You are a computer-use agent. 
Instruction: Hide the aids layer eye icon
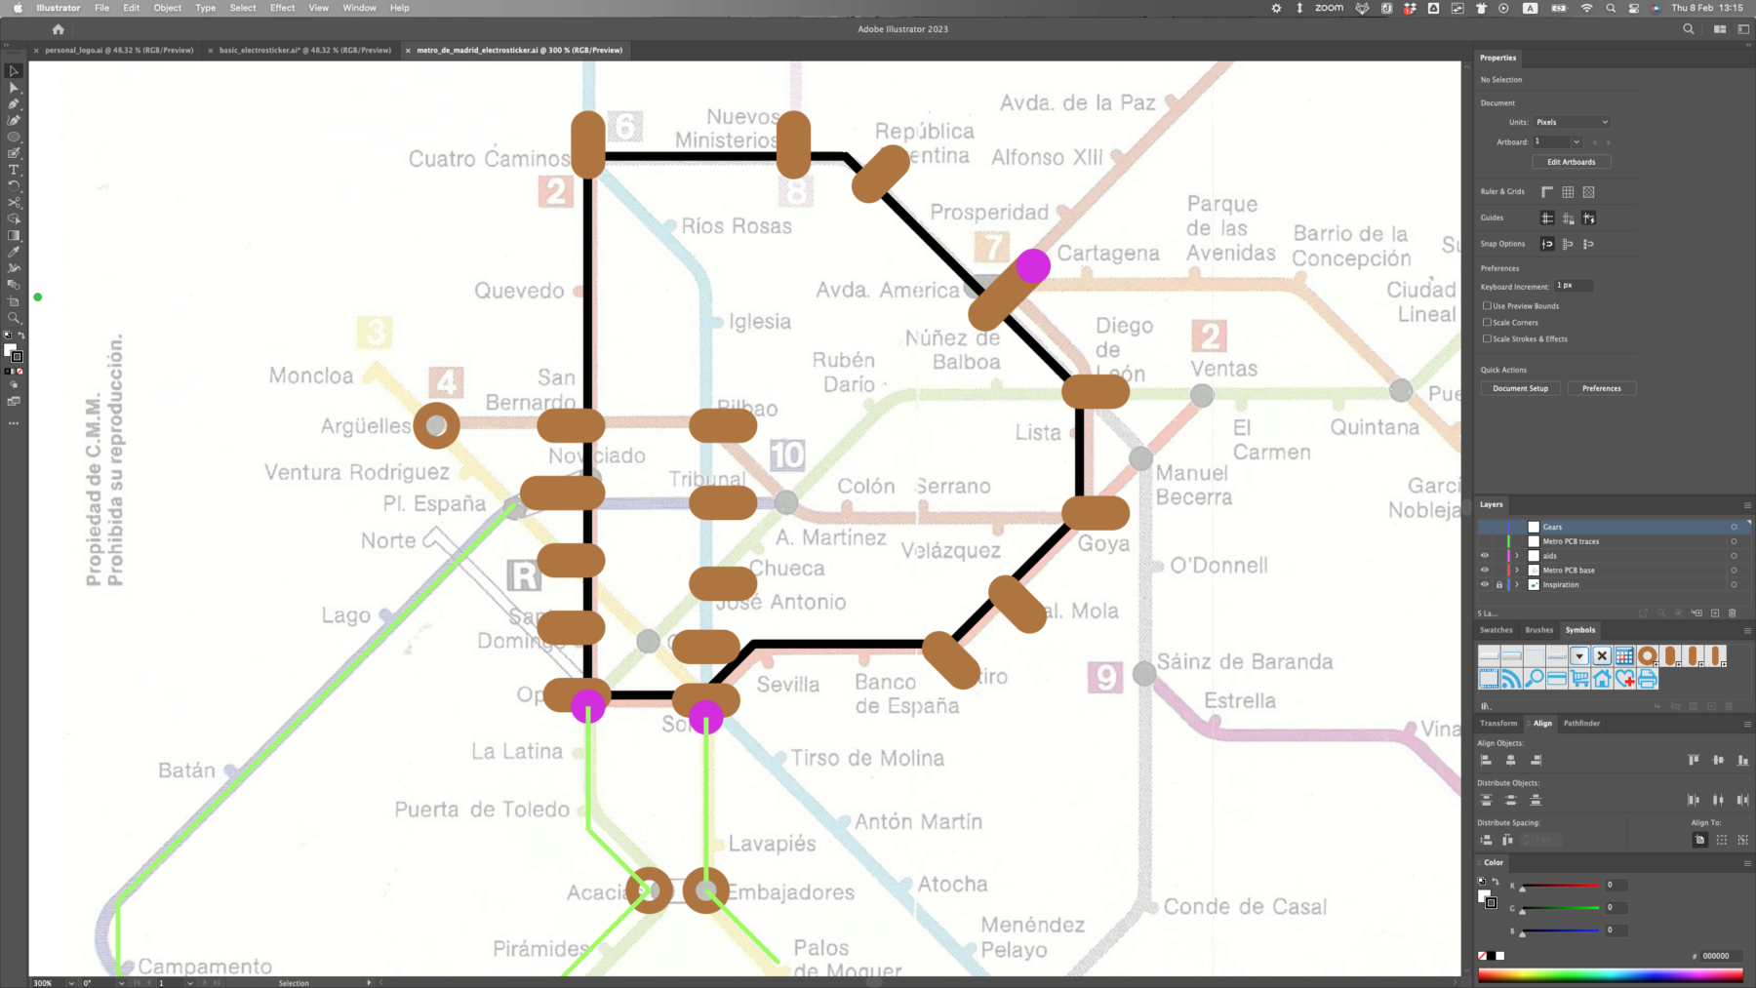coord(1485,556)
